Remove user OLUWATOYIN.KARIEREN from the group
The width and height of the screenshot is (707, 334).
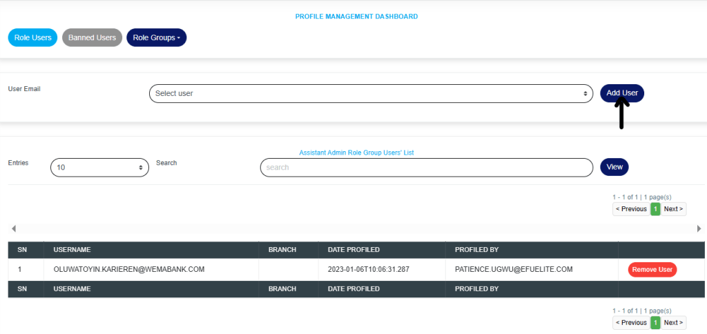652,270
